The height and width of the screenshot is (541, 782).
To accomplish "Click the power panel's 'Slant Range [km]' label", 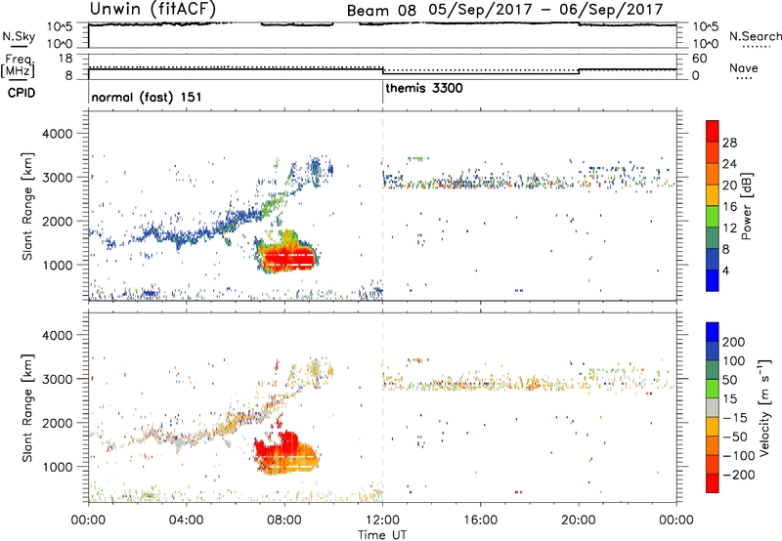I will pos(27,206).
